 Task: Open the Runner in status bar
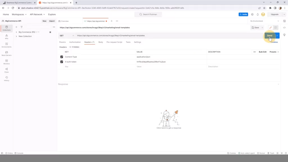click(x=261, y=153)
